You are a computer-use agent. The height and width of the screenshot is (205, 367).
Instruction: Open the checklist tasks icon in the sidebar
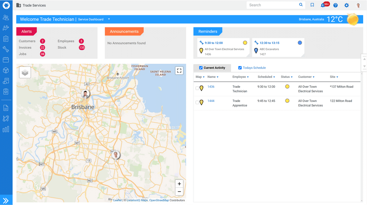(x=6, y=91)
